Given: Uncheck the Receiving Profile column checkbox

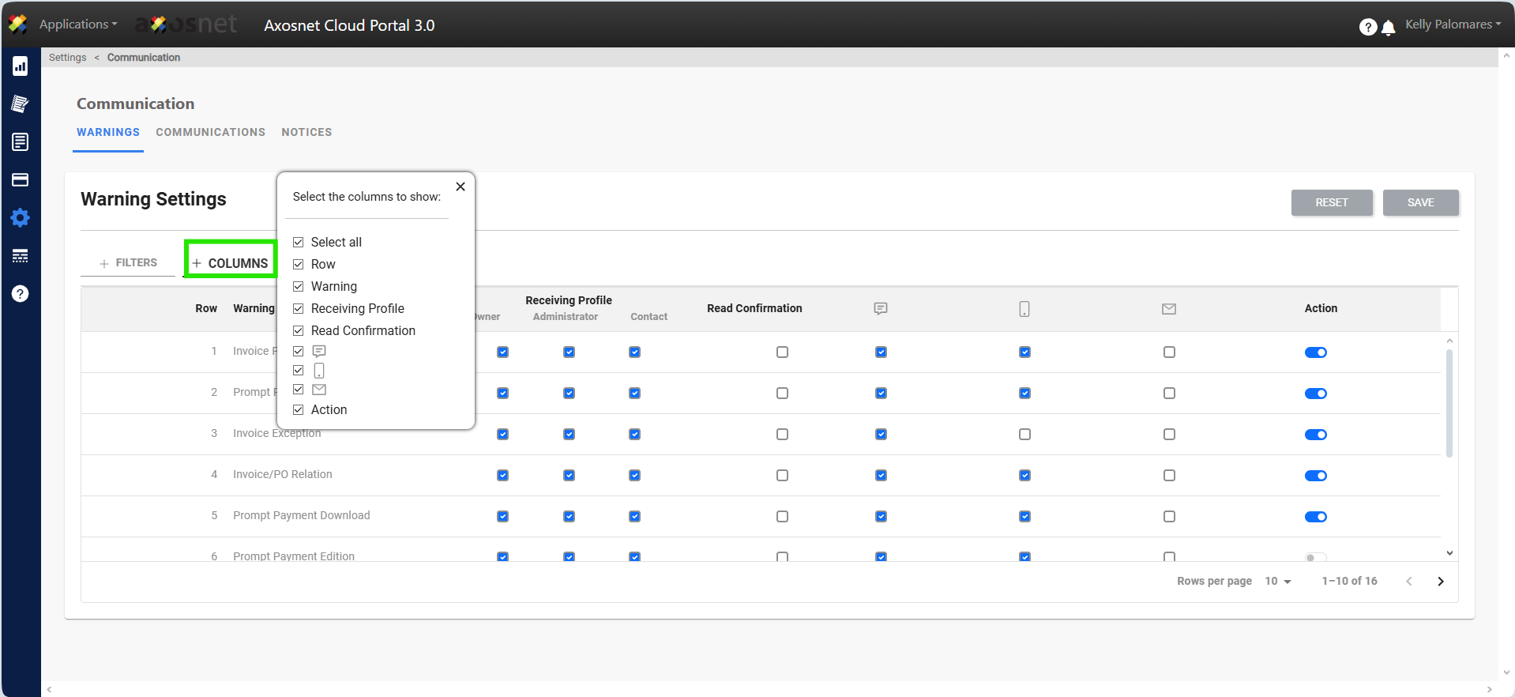Looking at the screenshot, I should pos(299,309).
